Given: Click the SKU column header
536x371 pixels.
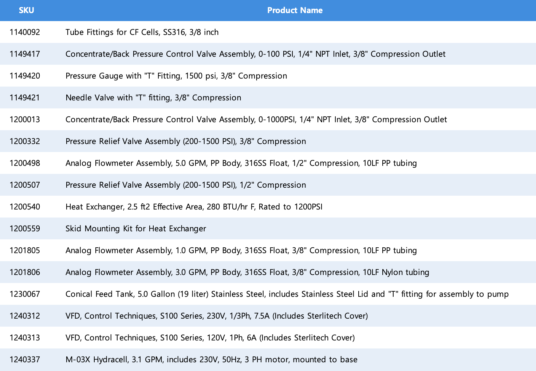Looking at the screenshot, I should 26,10.
